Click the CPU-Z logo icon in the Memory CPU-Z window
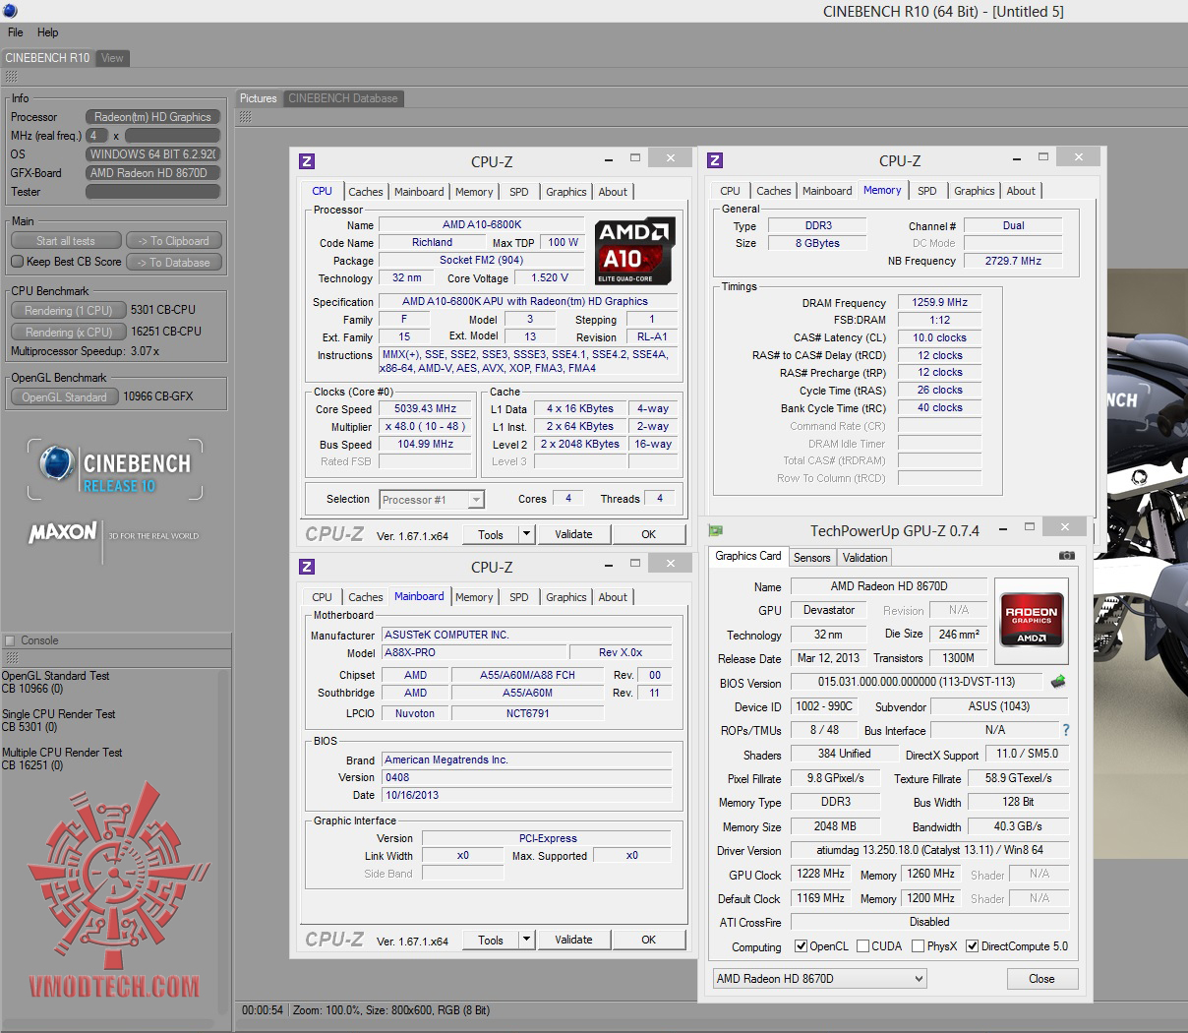 click(715, 160)
